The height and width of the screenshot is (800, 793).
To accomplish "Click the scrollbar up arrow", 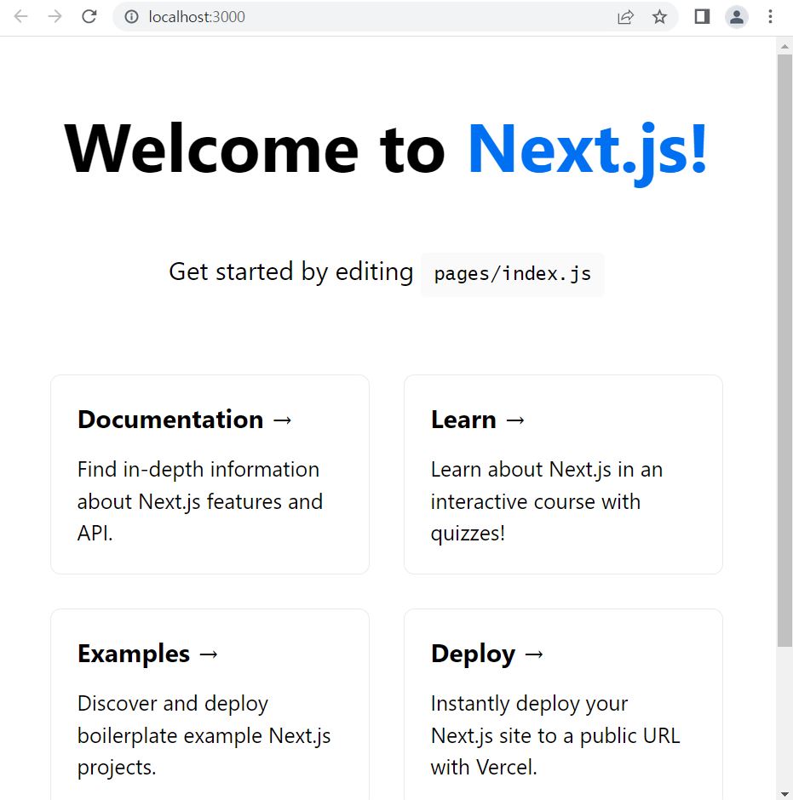I will 784,47.
